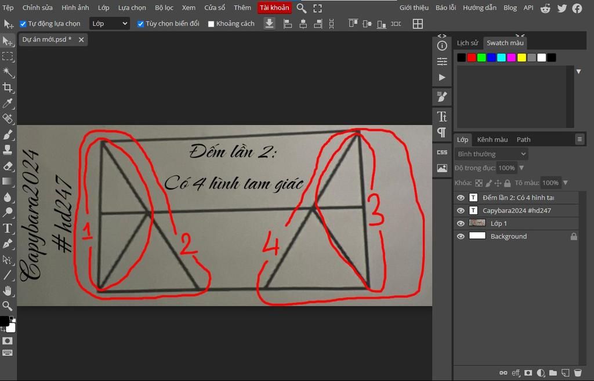Select the Blur tool
This screenshot has height=381, width=594.
(x=7, y=197)
